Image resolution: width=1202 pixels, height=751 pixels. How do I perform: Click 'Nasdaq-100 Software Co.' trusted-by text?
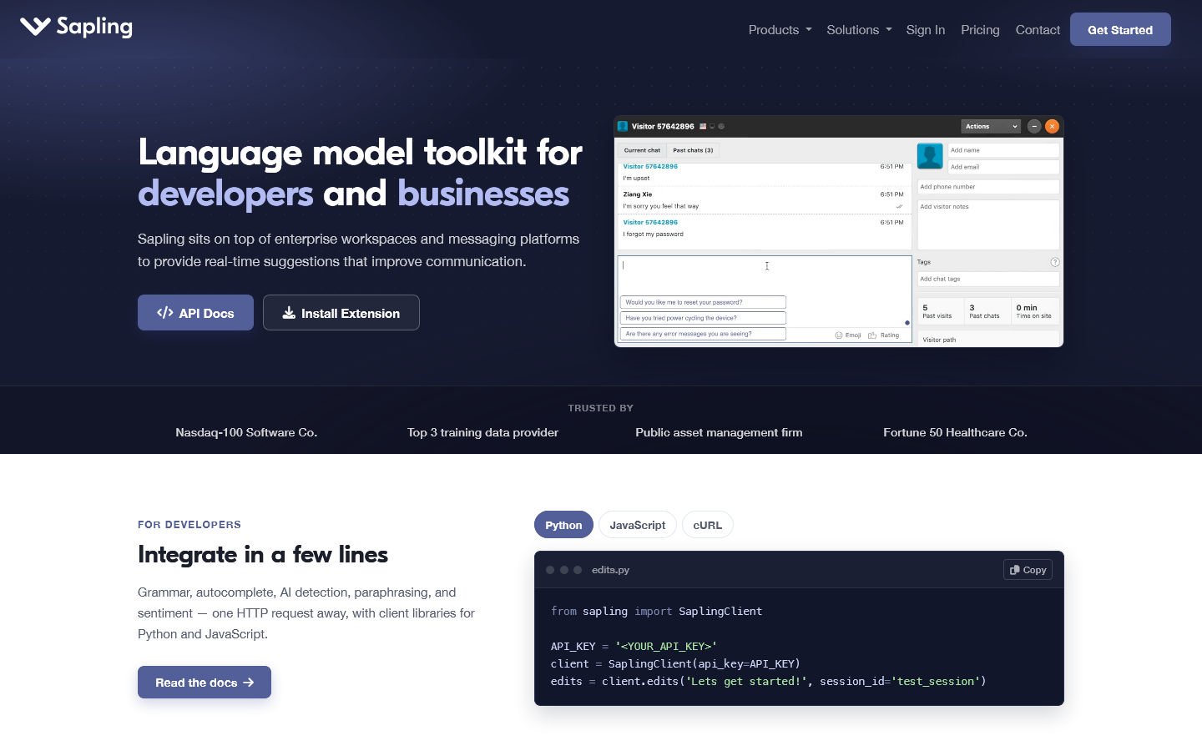[x=246, y=432]
